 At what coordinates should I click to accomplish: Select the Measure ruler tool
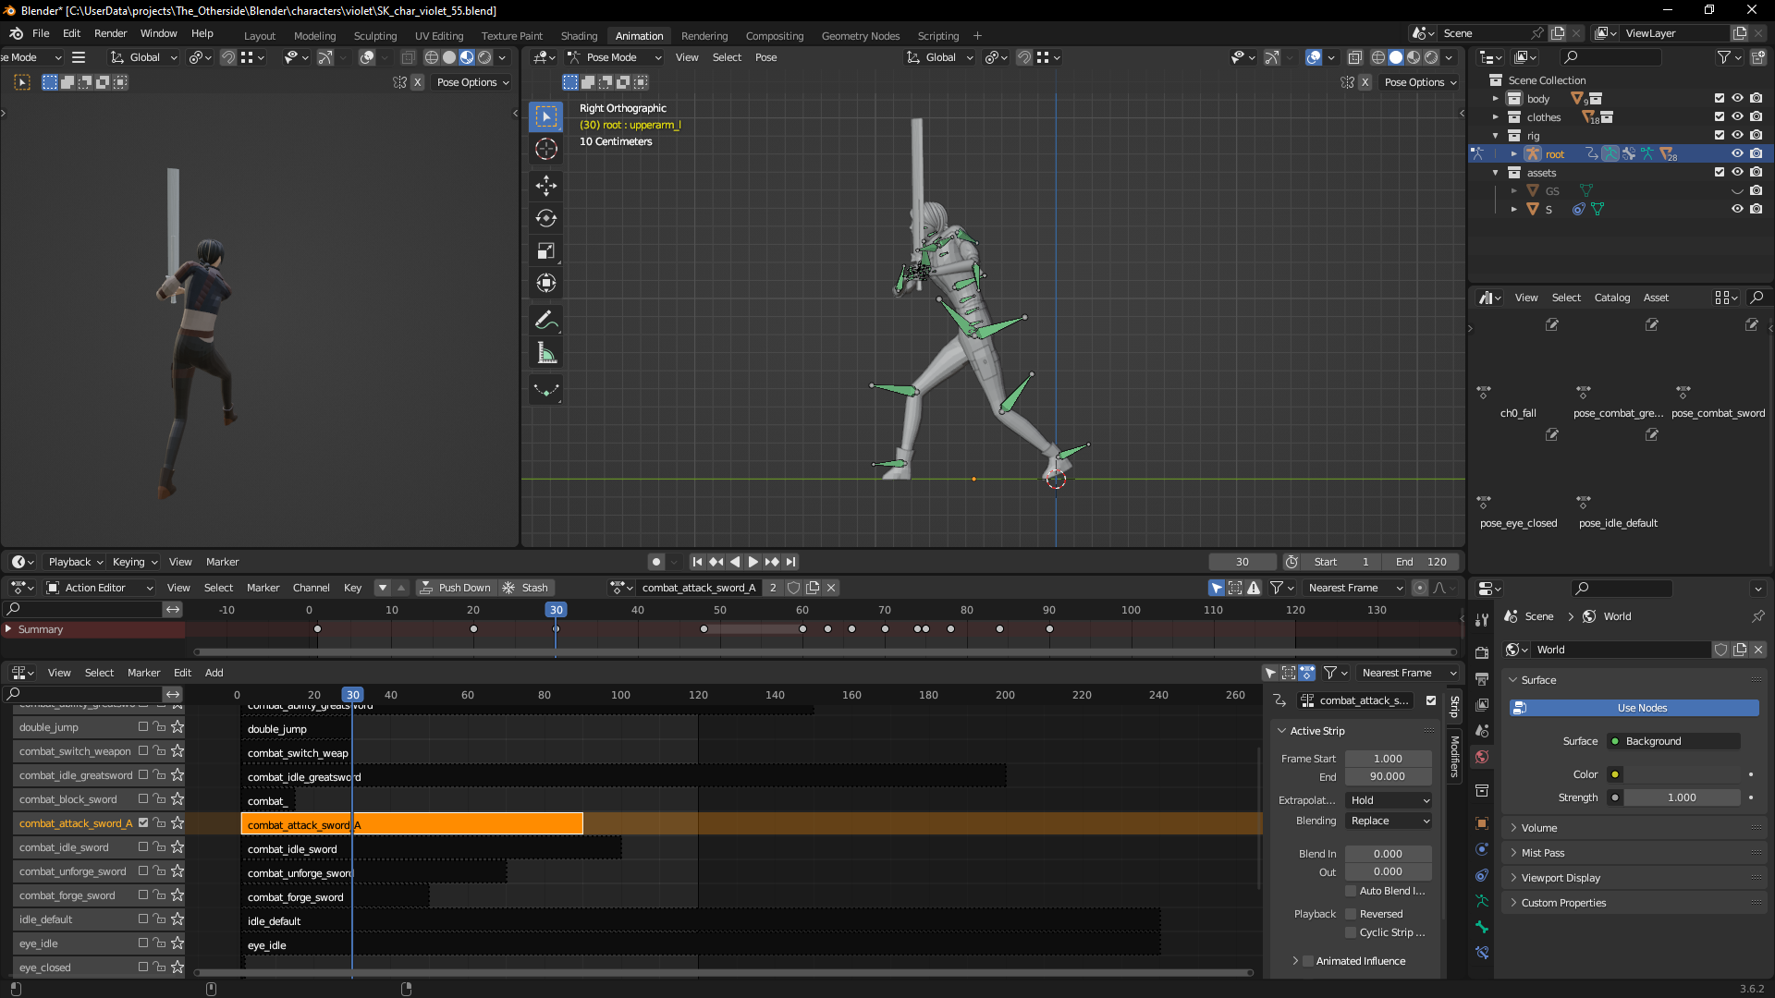(546, 353)
